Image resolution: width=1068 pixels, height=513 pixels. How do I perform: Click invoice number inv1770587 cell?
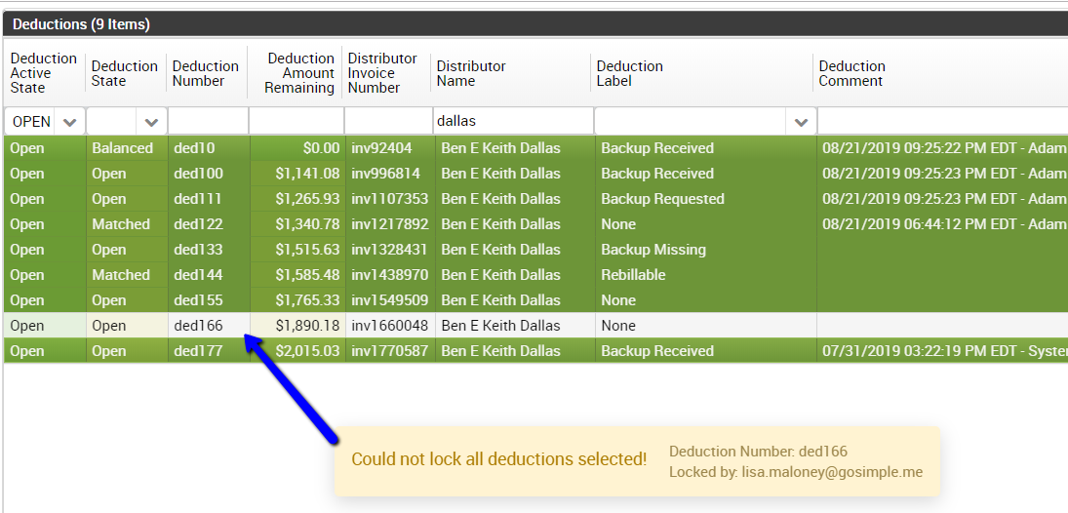coord(389,351)
